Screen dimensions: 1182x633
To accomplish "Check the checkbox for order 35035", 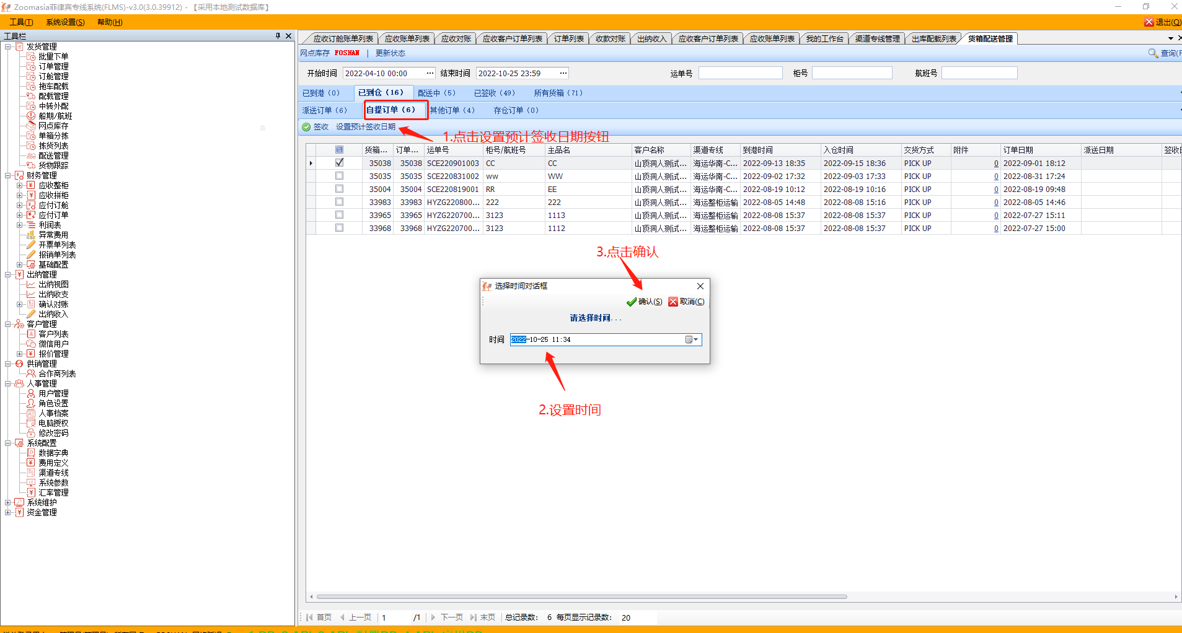I will 339,176.
